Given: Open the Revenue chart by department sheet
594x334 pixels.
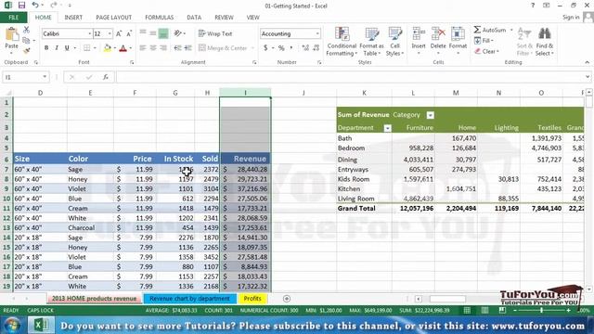Looking at the screenshot, I should pos(189,299).
